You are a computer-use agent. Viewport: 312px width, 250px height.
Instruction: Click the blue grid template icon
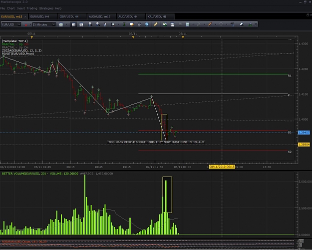pyautogui.click(x=187, y=24)
